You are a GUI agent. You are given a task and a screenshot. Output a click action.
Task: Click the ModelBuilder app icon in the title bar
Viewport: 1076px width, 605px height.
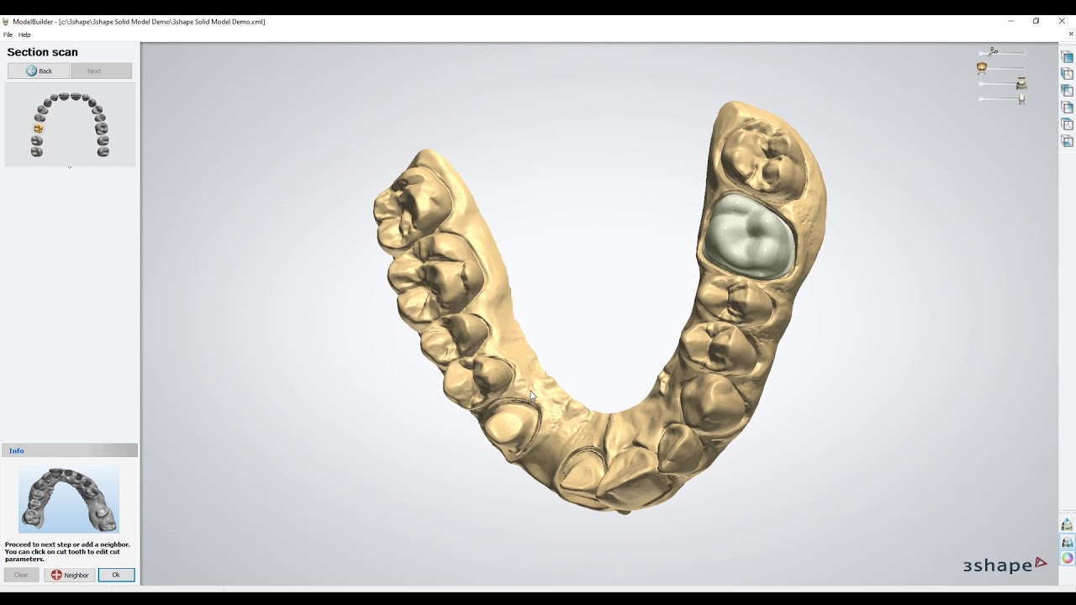point(6,22)
